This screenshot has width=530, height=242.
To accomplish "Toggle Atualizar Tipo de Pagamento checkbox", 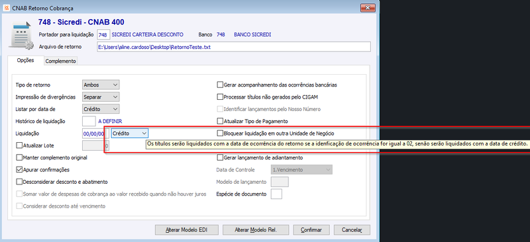I will click(220, 121).
